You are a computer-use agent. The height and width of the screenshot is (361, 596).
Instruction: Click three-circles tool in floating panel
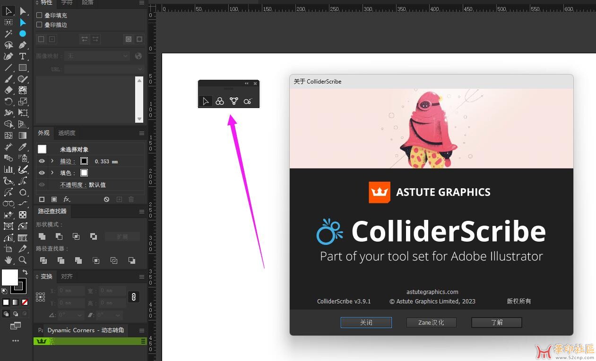[220, 101]
